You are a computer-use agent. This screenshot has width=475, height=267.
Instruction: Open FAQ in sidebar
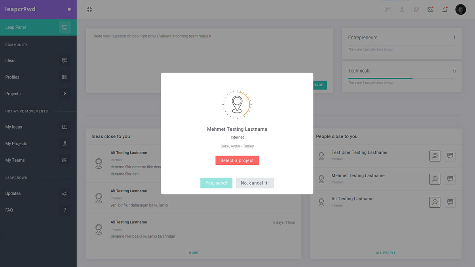pyautogui.click(x=38, y=210)
